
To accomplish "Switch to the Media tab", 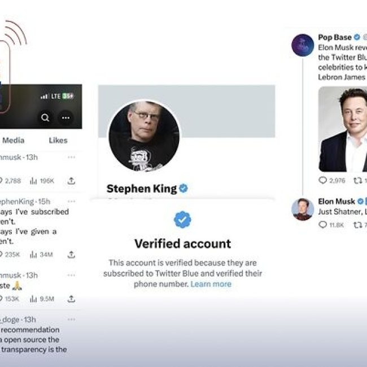I will point(14,141).
